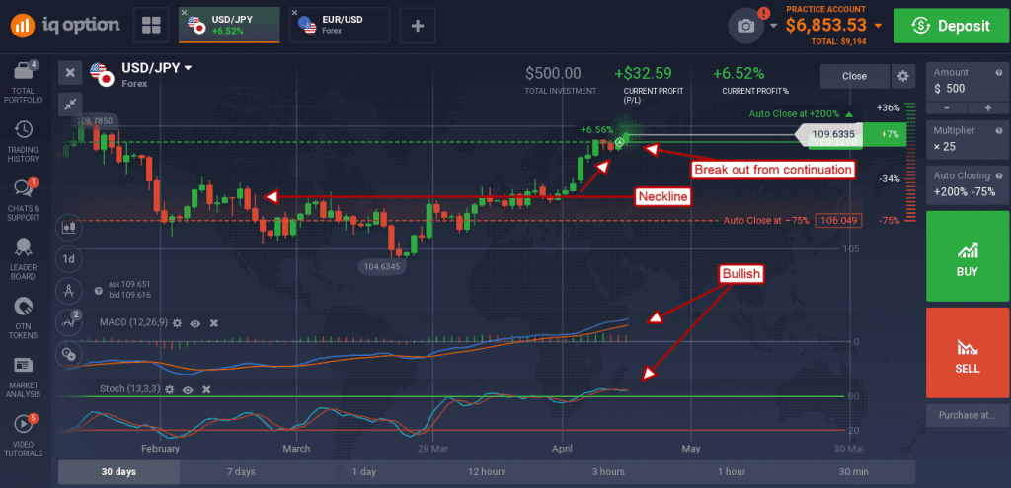Open Chats & Support
This screenshot has height=488, width=1011.
tap(24, 199)
